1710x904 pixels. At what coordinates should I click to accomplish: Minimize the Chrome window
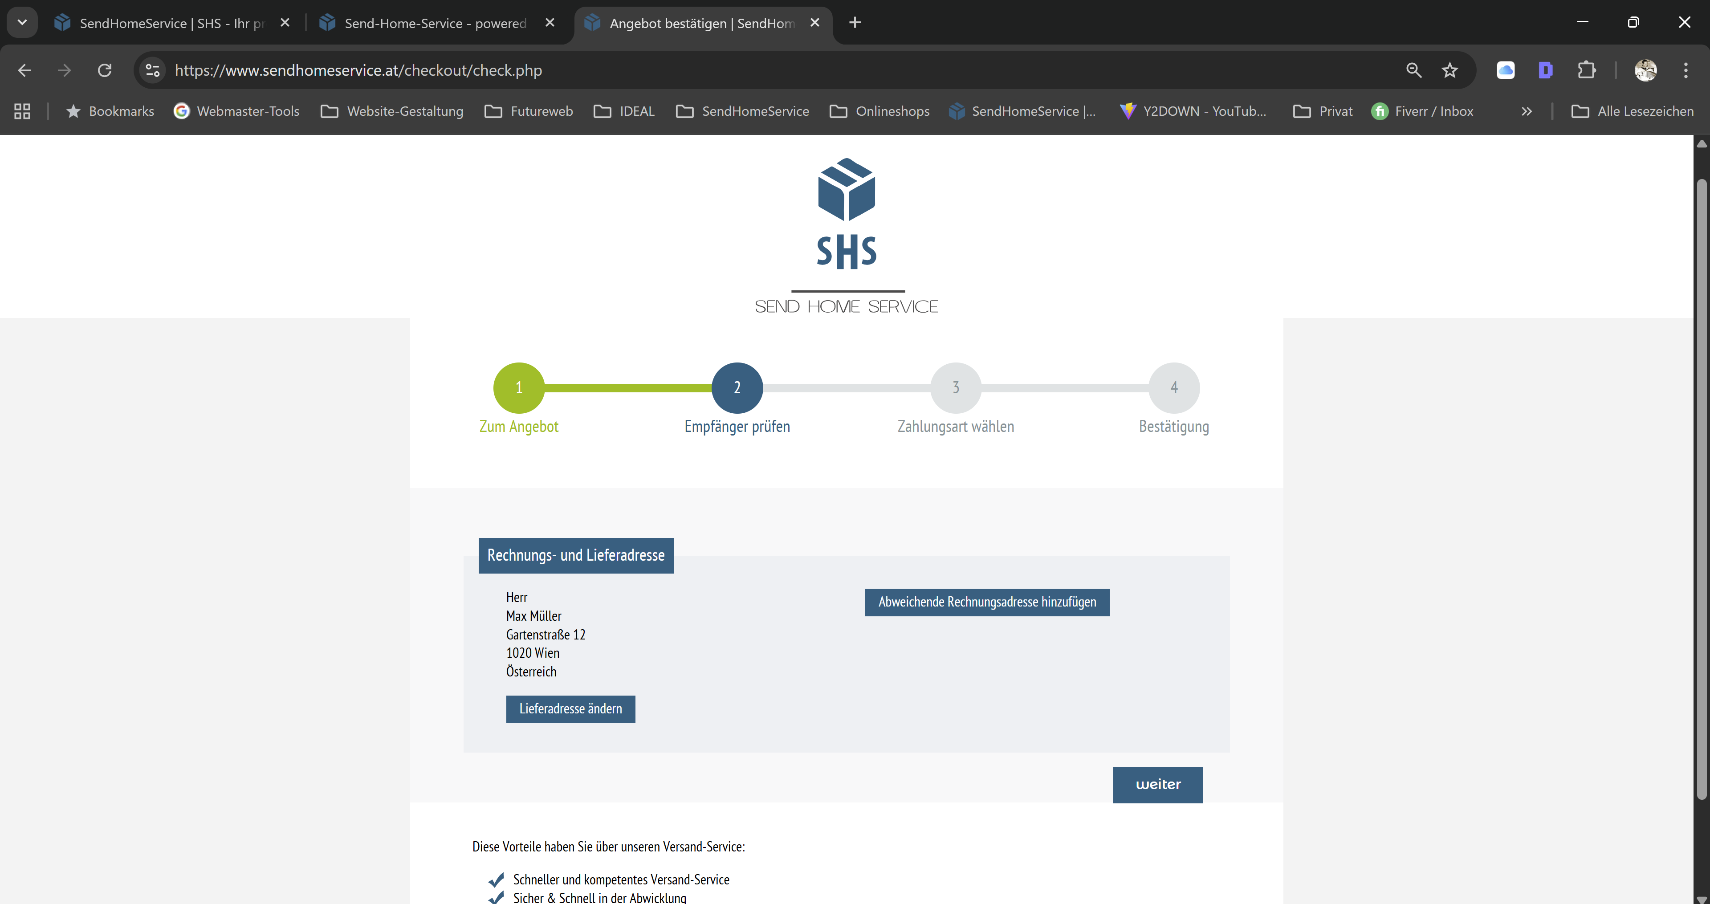click(x=1583, y=22)
